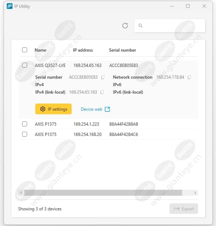Click the scroll left arrow
216x226 pixels.
tap(21, 193)
